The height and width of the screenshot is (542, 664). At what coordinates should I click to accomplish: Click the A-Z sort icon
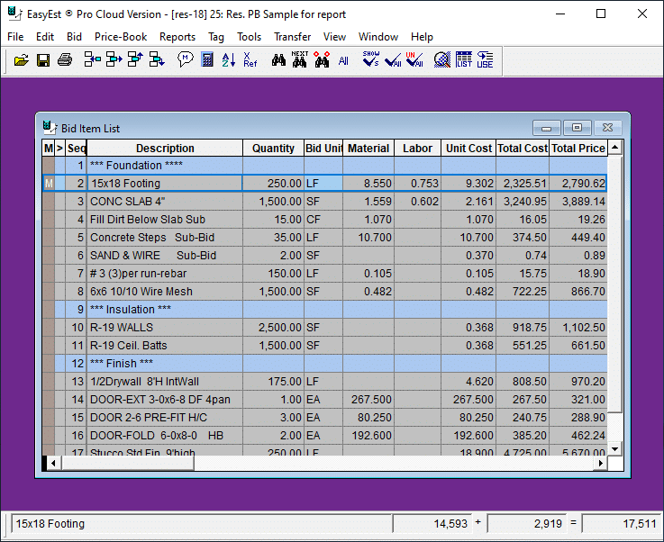tap(229, 60)
